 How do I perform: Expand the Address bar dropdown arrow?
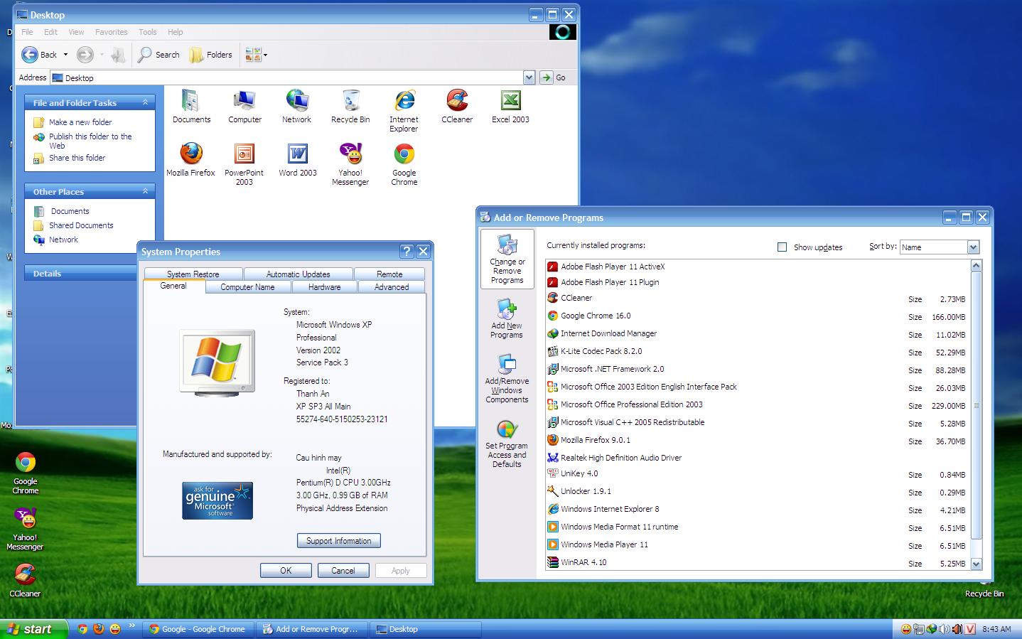(529, 77)
